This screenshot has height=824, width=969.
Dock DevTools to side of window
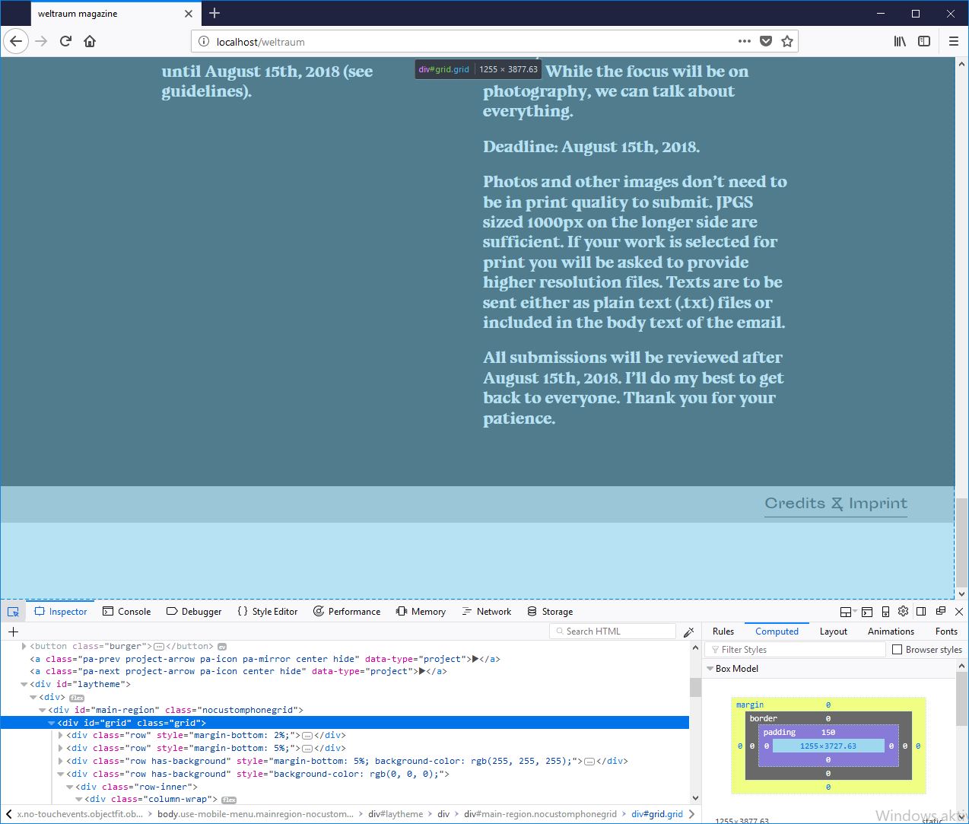(x=921, y=612)
